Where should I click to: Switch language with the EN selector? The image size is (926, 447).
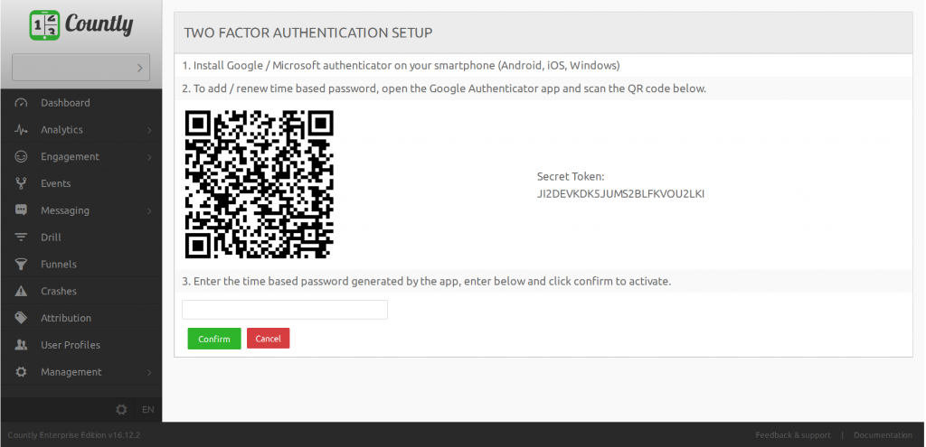click(148, 409)
